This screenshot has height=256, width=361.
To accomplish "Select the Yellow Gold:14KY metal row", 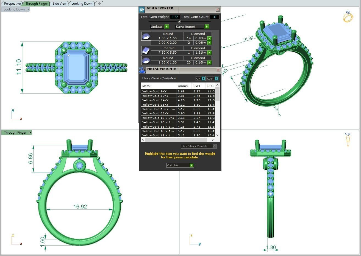I will tap(155, 100).
